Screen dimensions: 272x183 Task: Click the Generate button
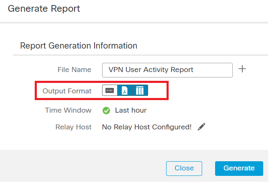point(239,168)
